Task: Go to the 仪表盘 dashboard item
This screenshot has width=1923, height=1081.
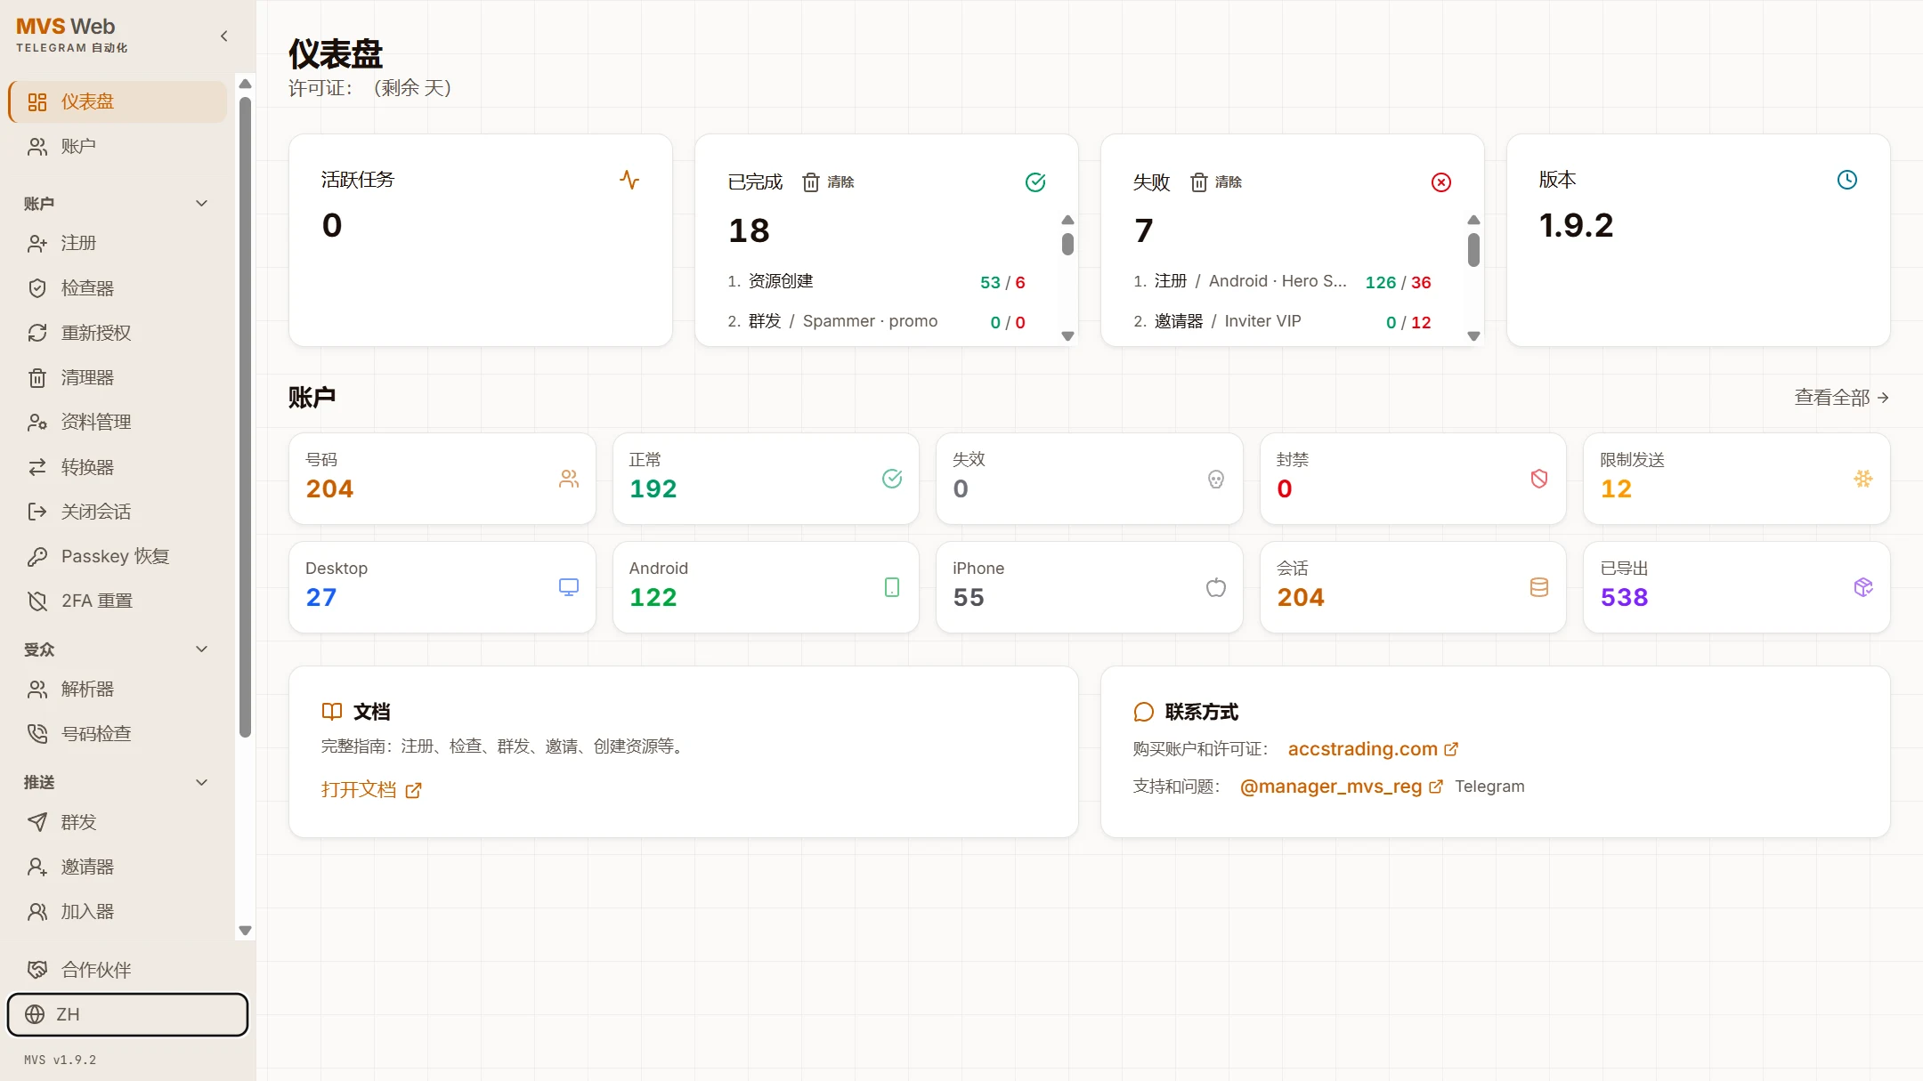Action: 87,101
